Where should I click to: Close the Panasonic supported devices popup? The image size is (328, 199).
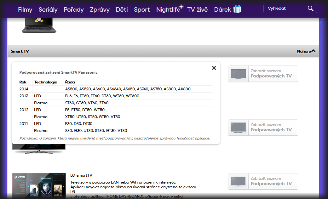[214, 68]
